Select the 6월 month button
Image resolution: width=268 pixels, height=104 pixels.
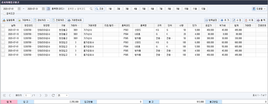(152, 9)
